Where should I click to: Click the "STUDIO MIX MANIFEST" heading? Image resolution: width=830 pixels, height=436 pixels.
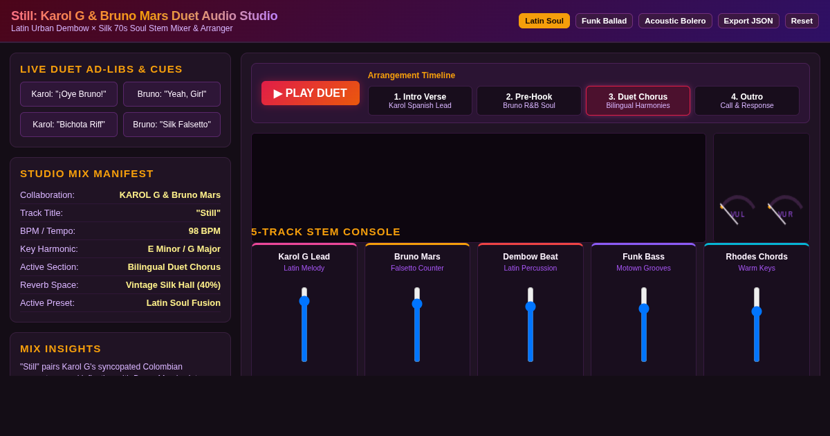click(x=87, y=174)
